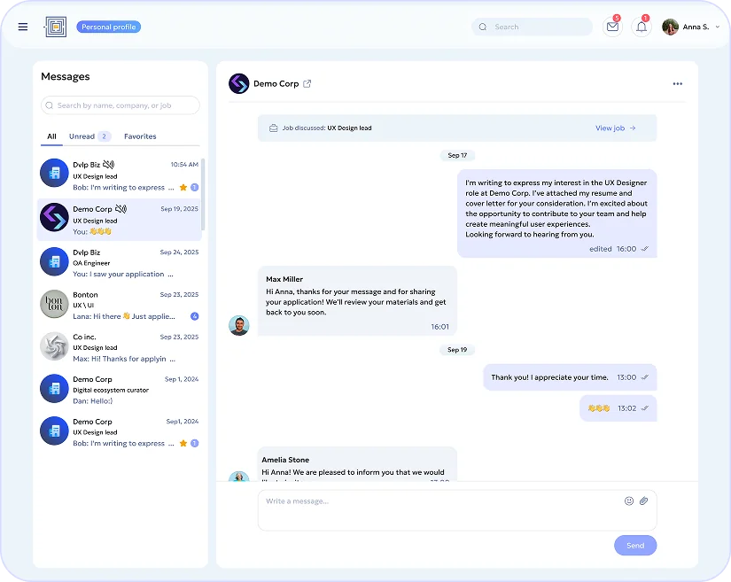Click the Co inc. company avatar

[55, 346]
